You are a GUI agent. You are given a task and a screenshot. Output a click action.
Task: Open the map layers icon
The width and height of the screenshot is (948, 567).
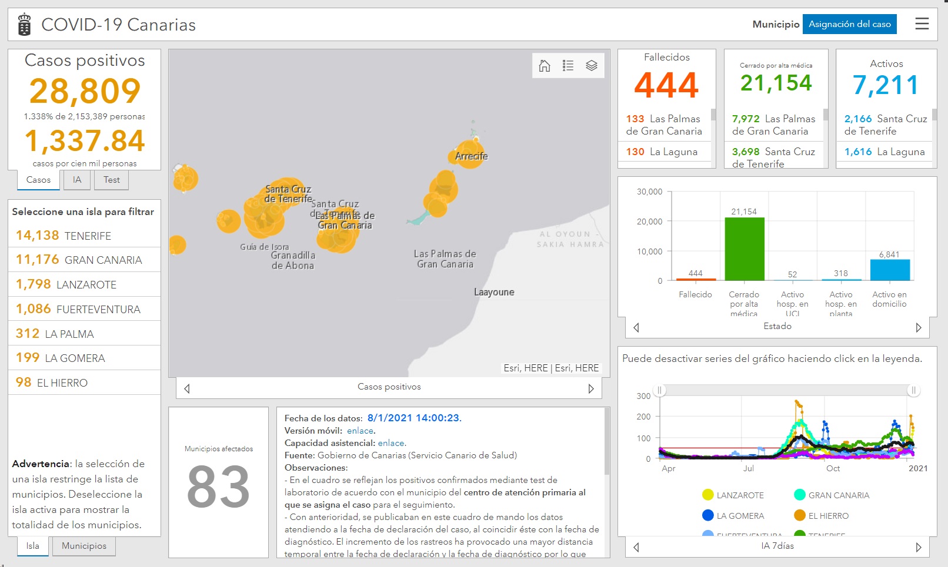click(592, 66)
